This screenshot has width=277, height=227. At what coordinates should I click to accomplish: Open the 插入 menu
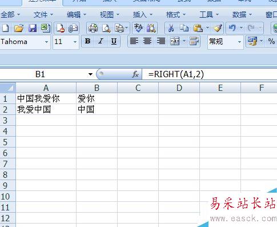pyautogui.click(x=143, y=15)
